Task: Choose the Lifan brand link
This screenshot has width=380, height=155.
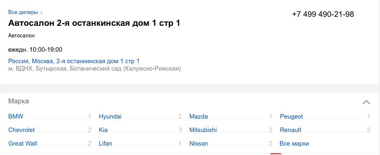Action: coord(105,144)
